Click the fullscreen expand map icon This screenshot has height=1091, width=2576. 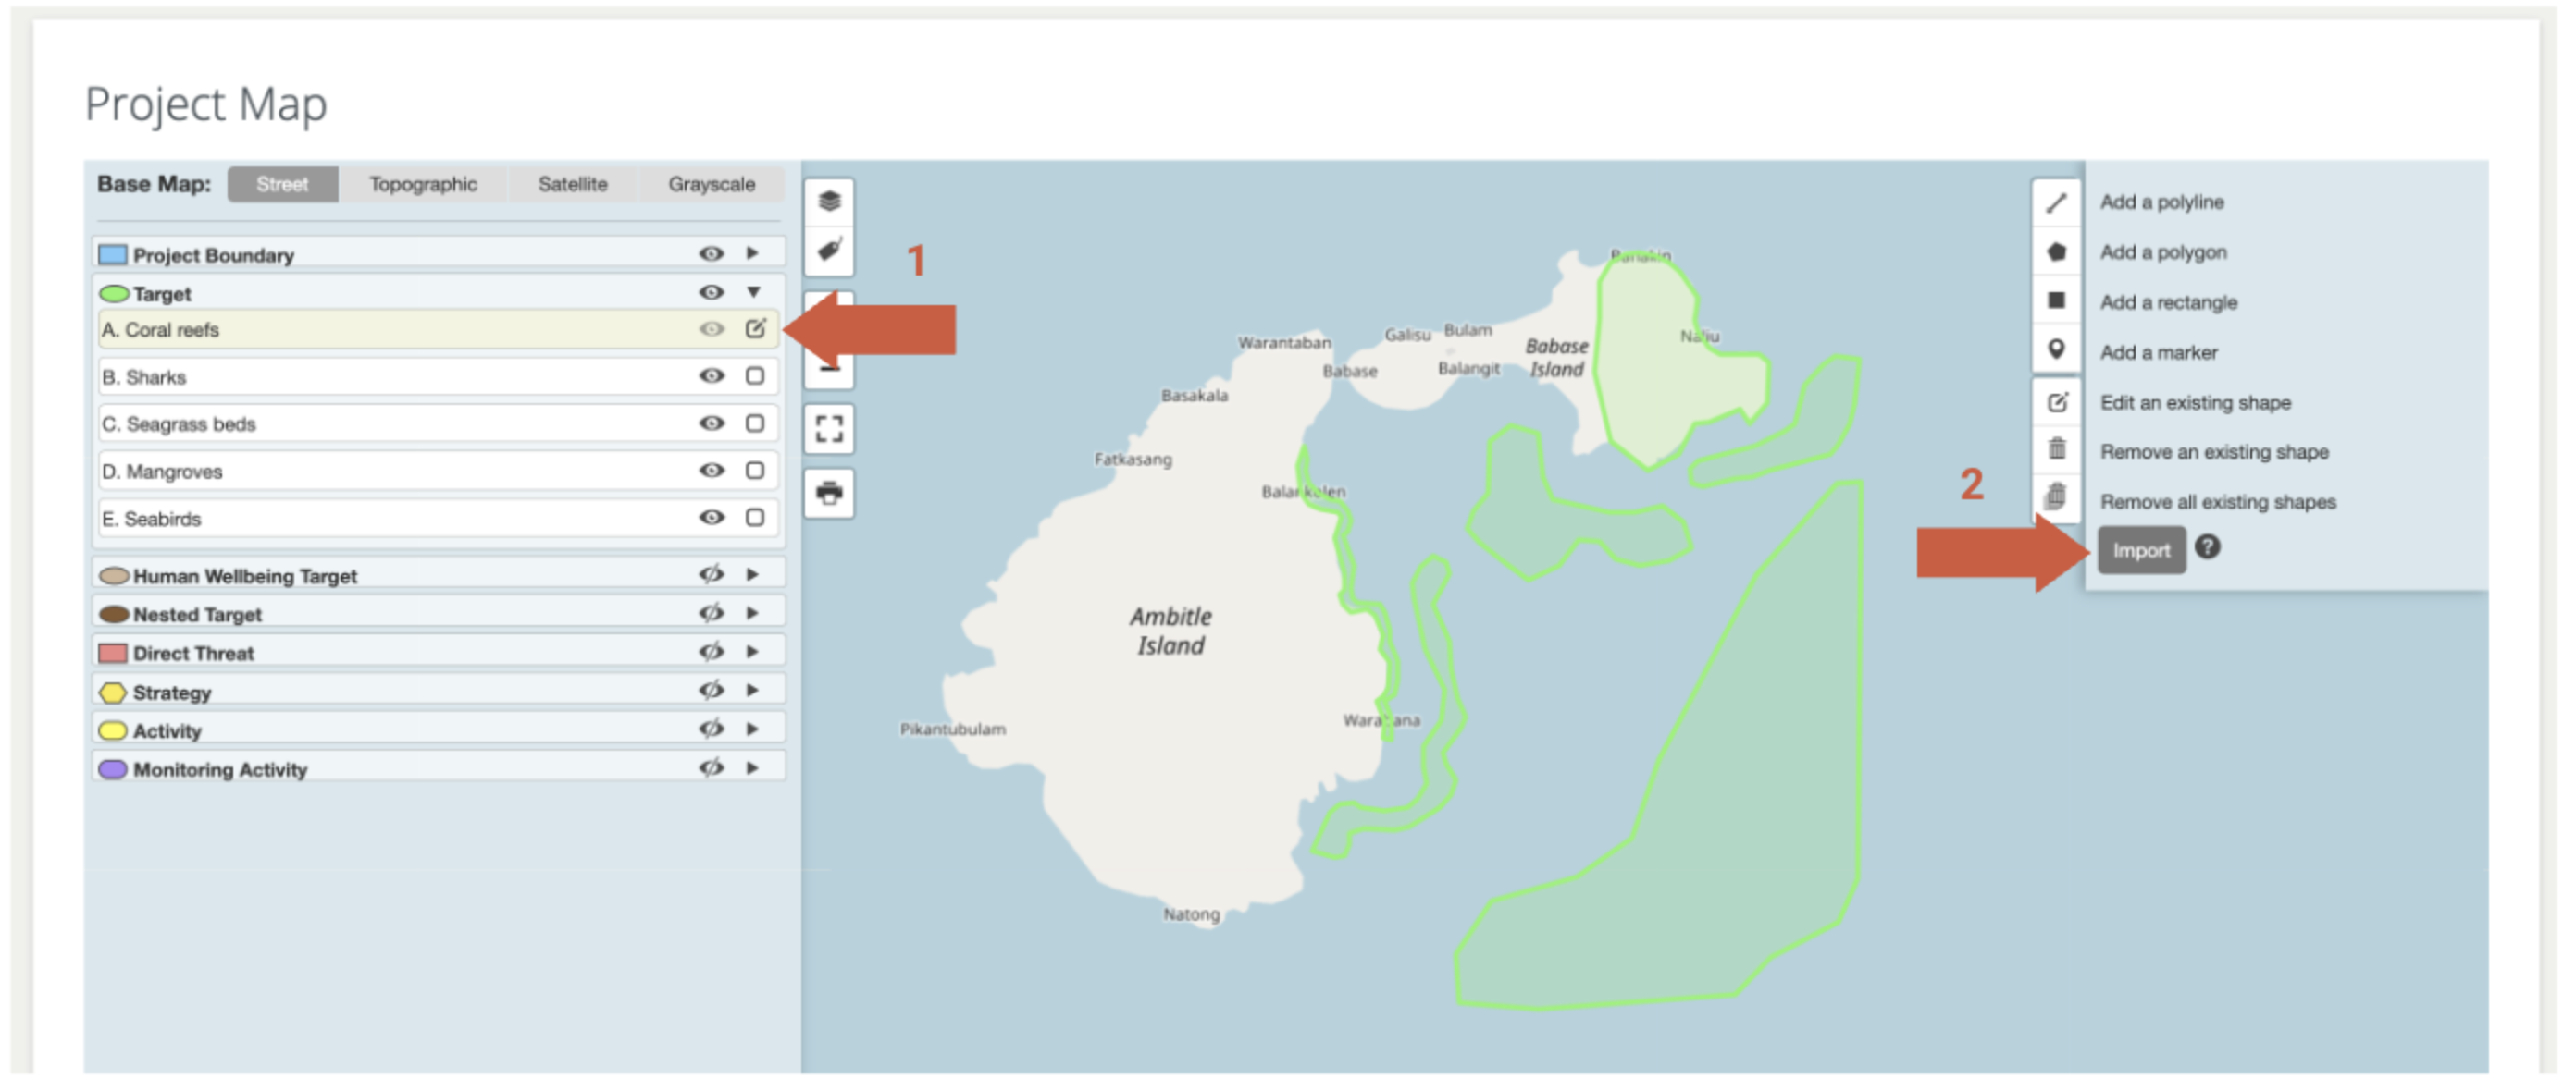(x=829, y=430)
